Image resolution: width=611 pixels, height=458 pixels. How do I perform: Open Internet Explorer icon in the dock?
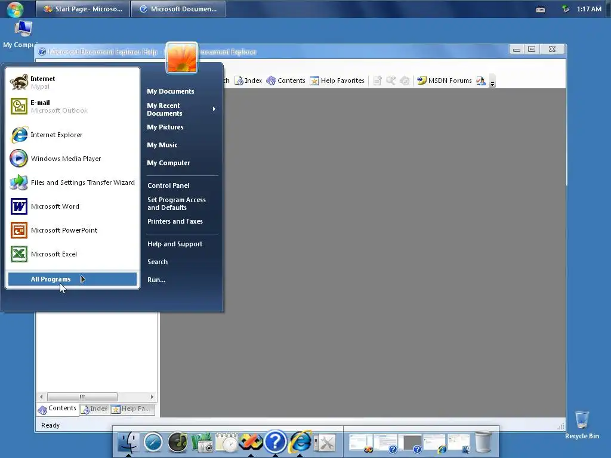coord(300,442)
